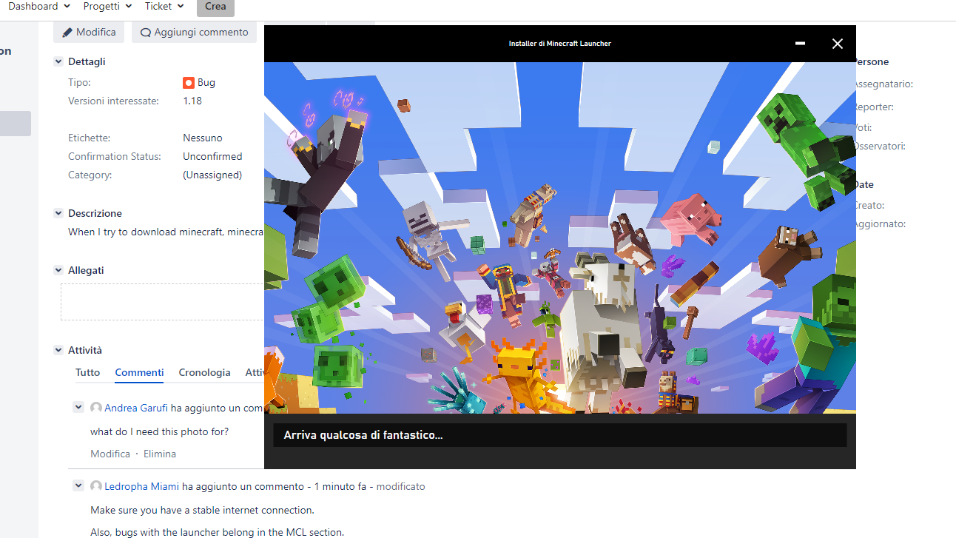The width and height of the screenshot is (956, 538).
Task: Click the 'Confirmation Status:' field label
Action: pyautogui.click(x=115, y=156)
